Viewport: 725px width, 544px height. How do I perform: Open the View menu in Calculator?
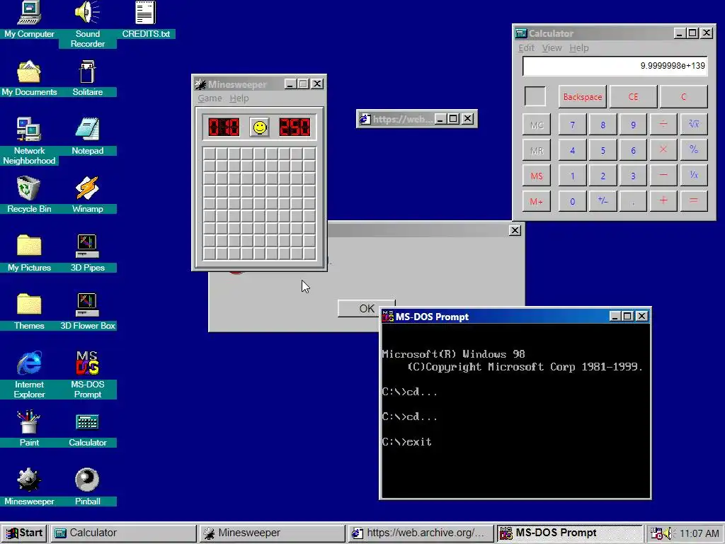point(552,47)
